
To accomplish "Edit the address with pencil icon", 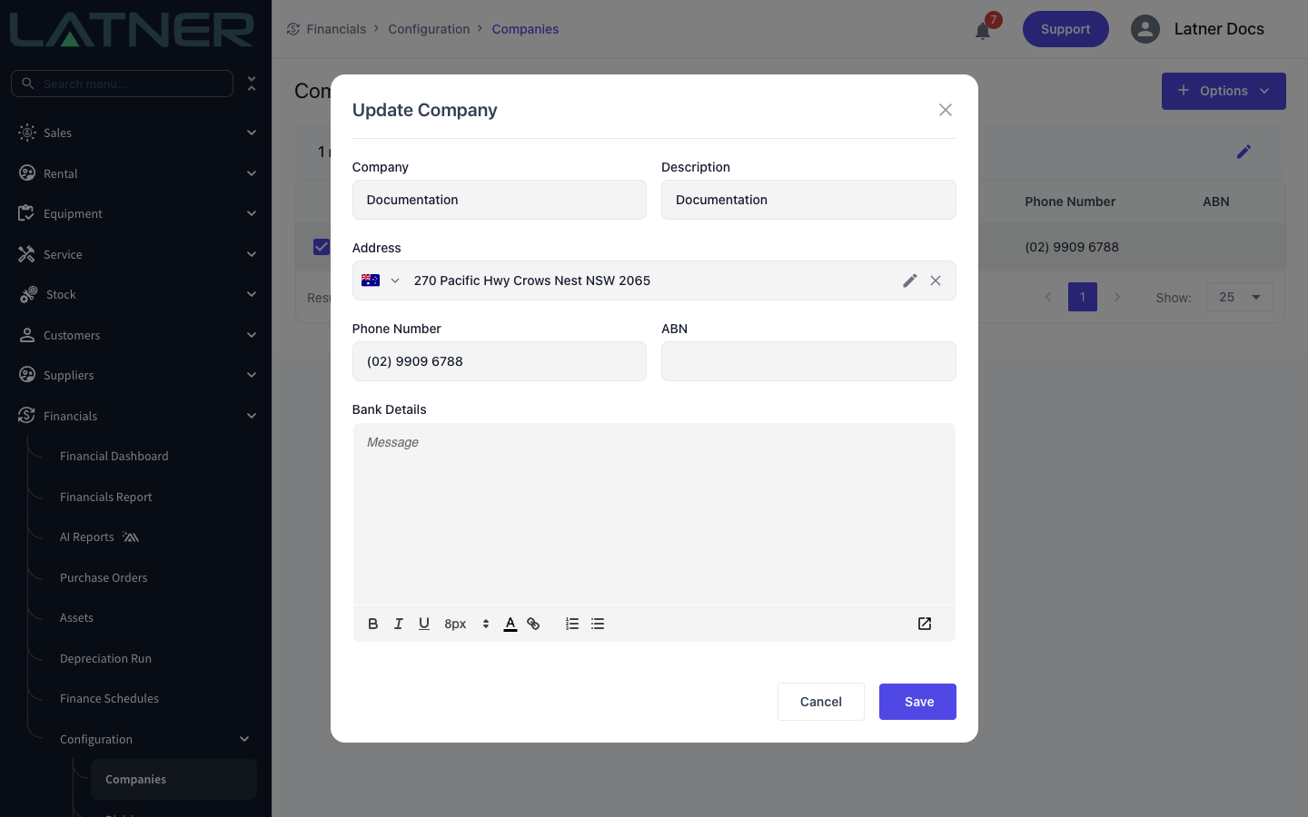I will click(x=910, y=281).
